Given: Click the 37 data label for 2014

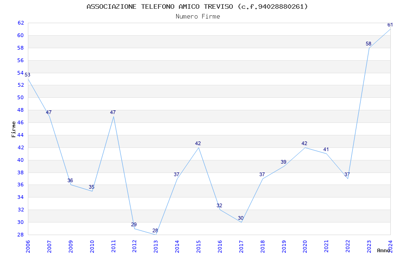Looking at the screenshot, I should point(177,174).
